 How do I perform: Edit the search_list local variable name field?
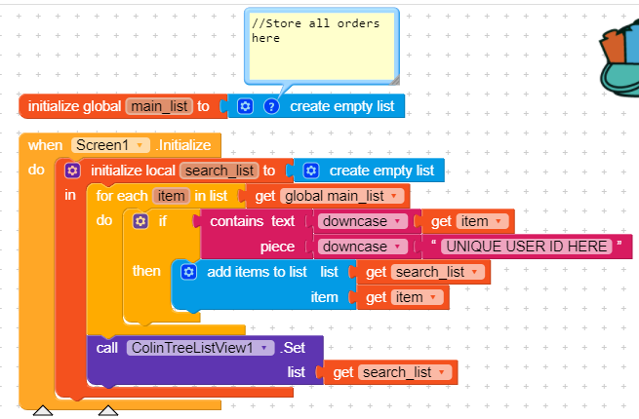220,171
